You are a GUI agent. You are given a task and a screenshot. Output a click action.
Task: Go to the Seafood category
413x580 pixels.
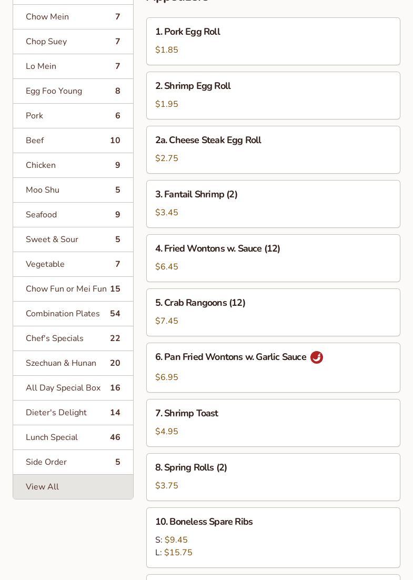pyautogui.click(x=73, y=215)
